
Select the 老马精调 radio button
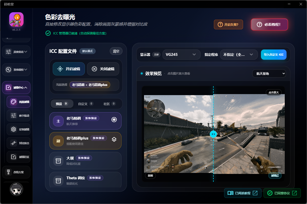pos(114,120)
